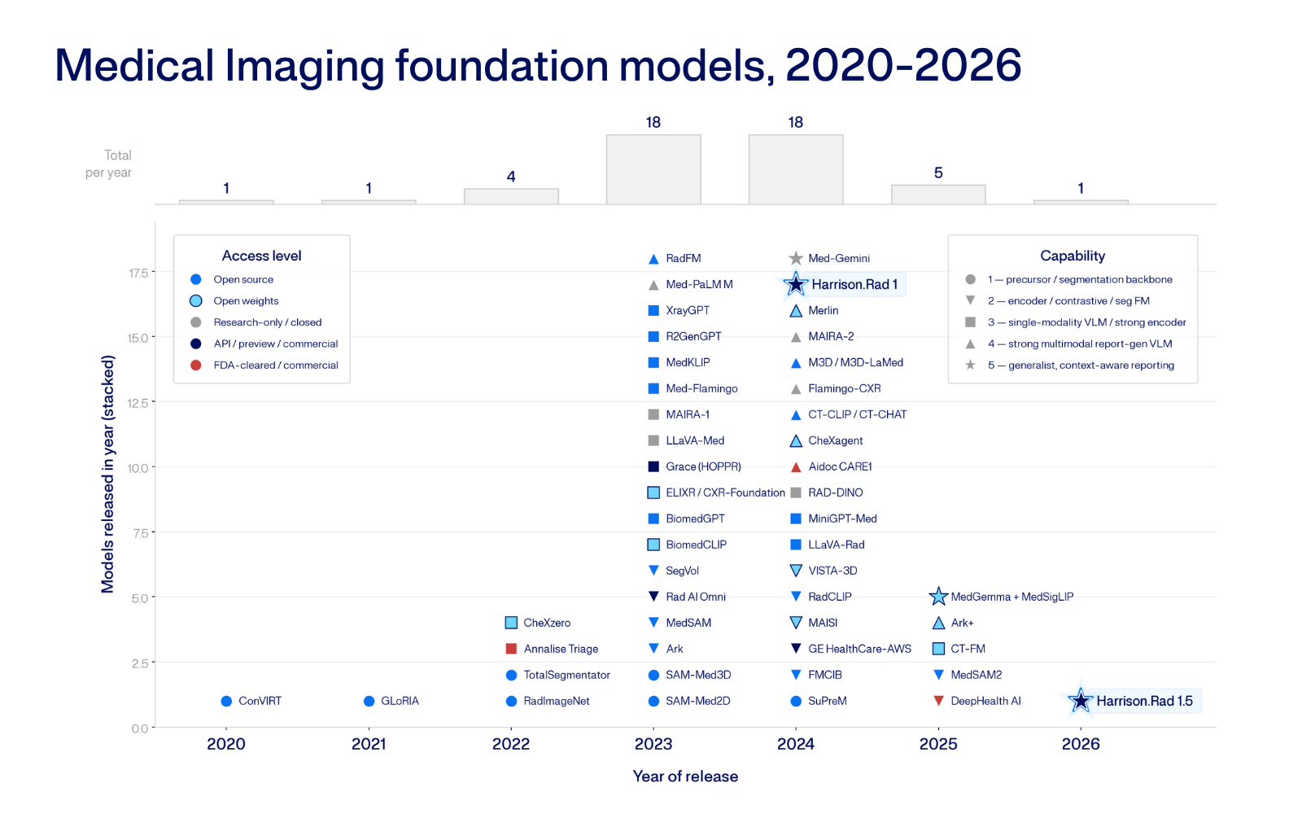Click the GLoRIA circle marker
Viewport: 1302px width, 814px height.
pyautogui.click(x=369, y=701)
